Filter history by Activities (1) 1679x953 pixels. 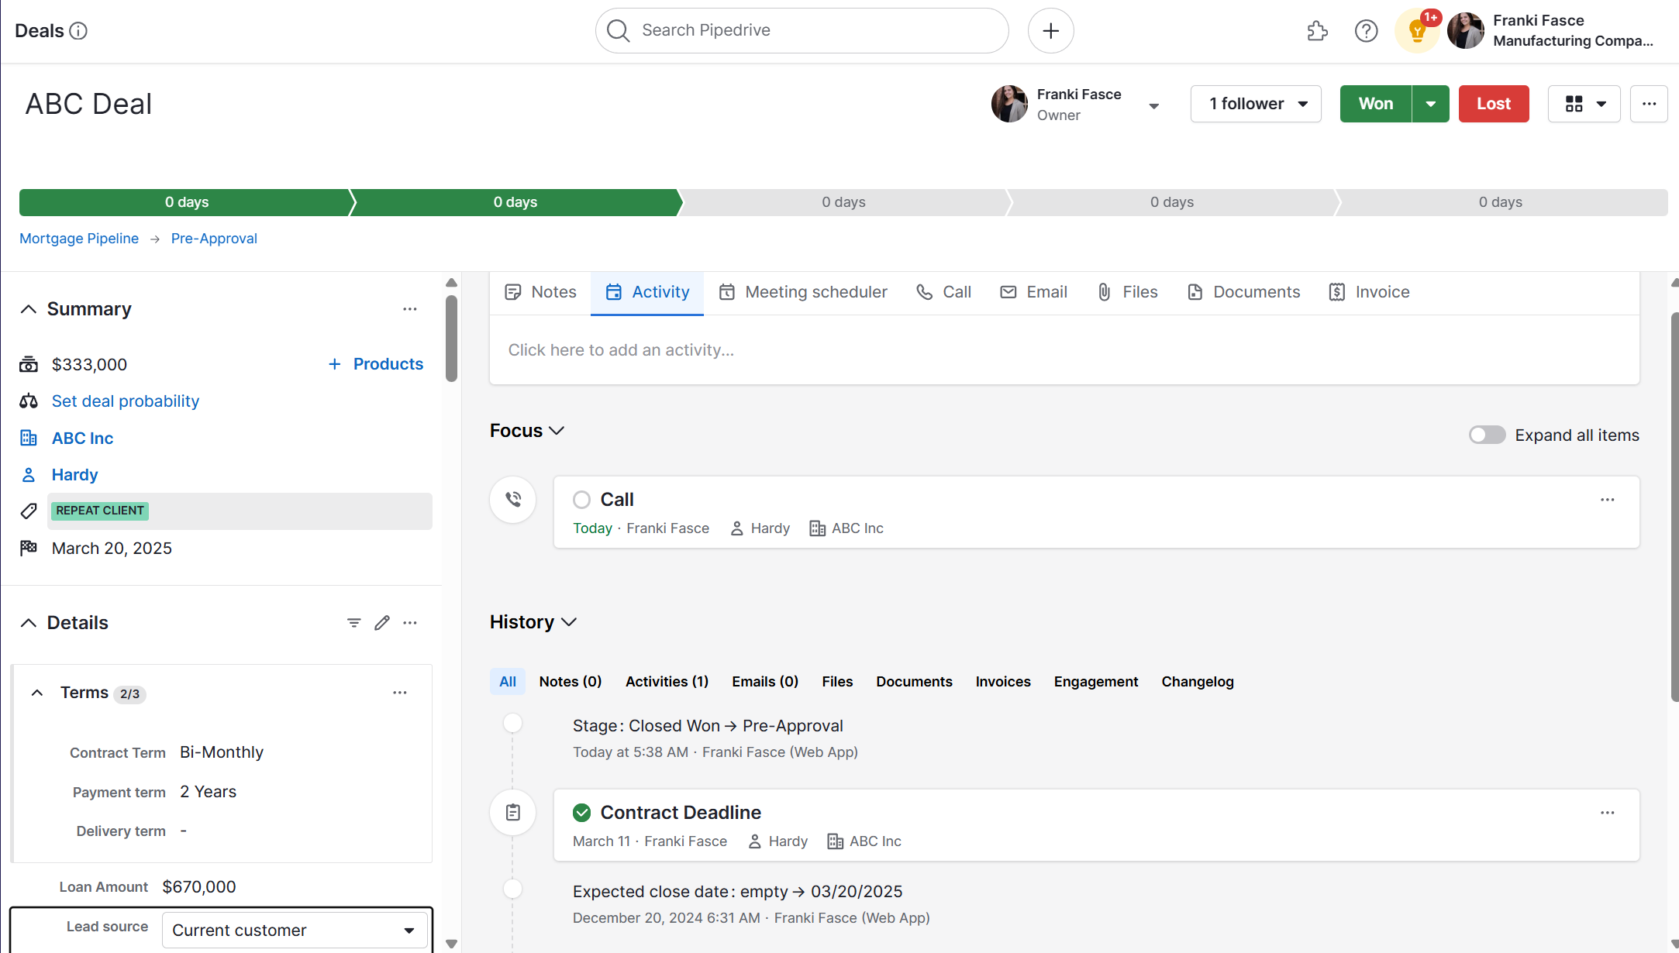tap(667, 682)
